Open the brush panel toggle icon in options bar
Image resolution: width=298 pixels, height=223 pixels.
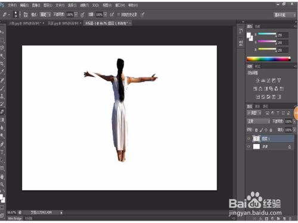26,14
